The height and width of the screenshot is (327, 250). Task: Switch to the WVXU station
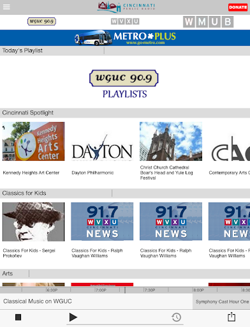pyautogui.click(x=125, y=21)
